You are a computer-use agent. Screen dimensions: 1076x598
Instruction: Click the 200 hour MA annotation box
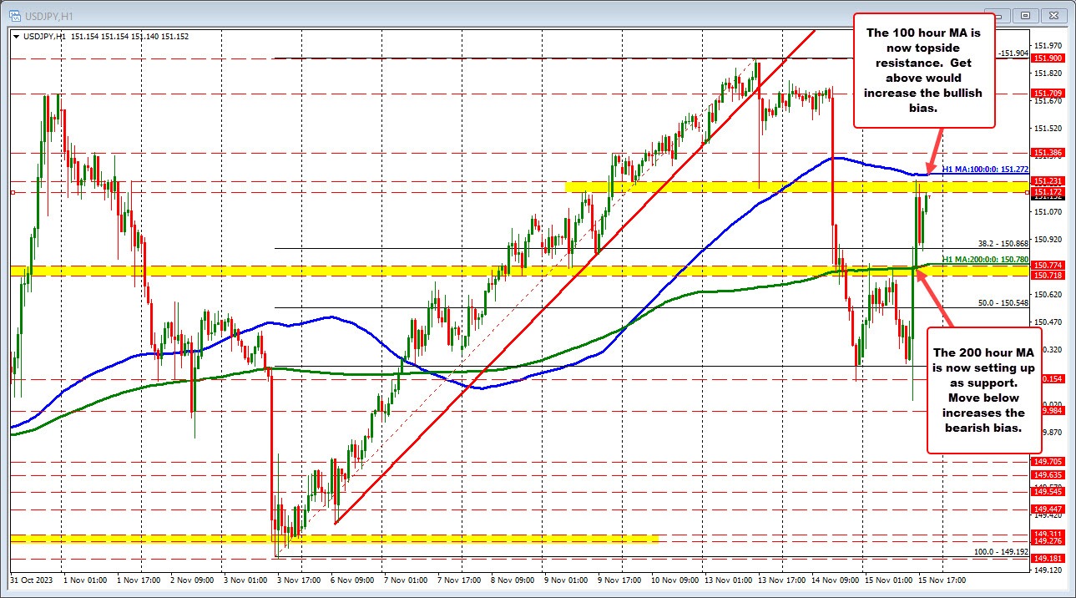point(983,390)
